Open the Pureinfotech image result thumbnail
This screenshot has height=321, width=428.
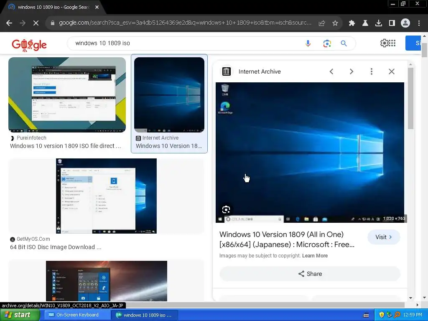[67, 95]
